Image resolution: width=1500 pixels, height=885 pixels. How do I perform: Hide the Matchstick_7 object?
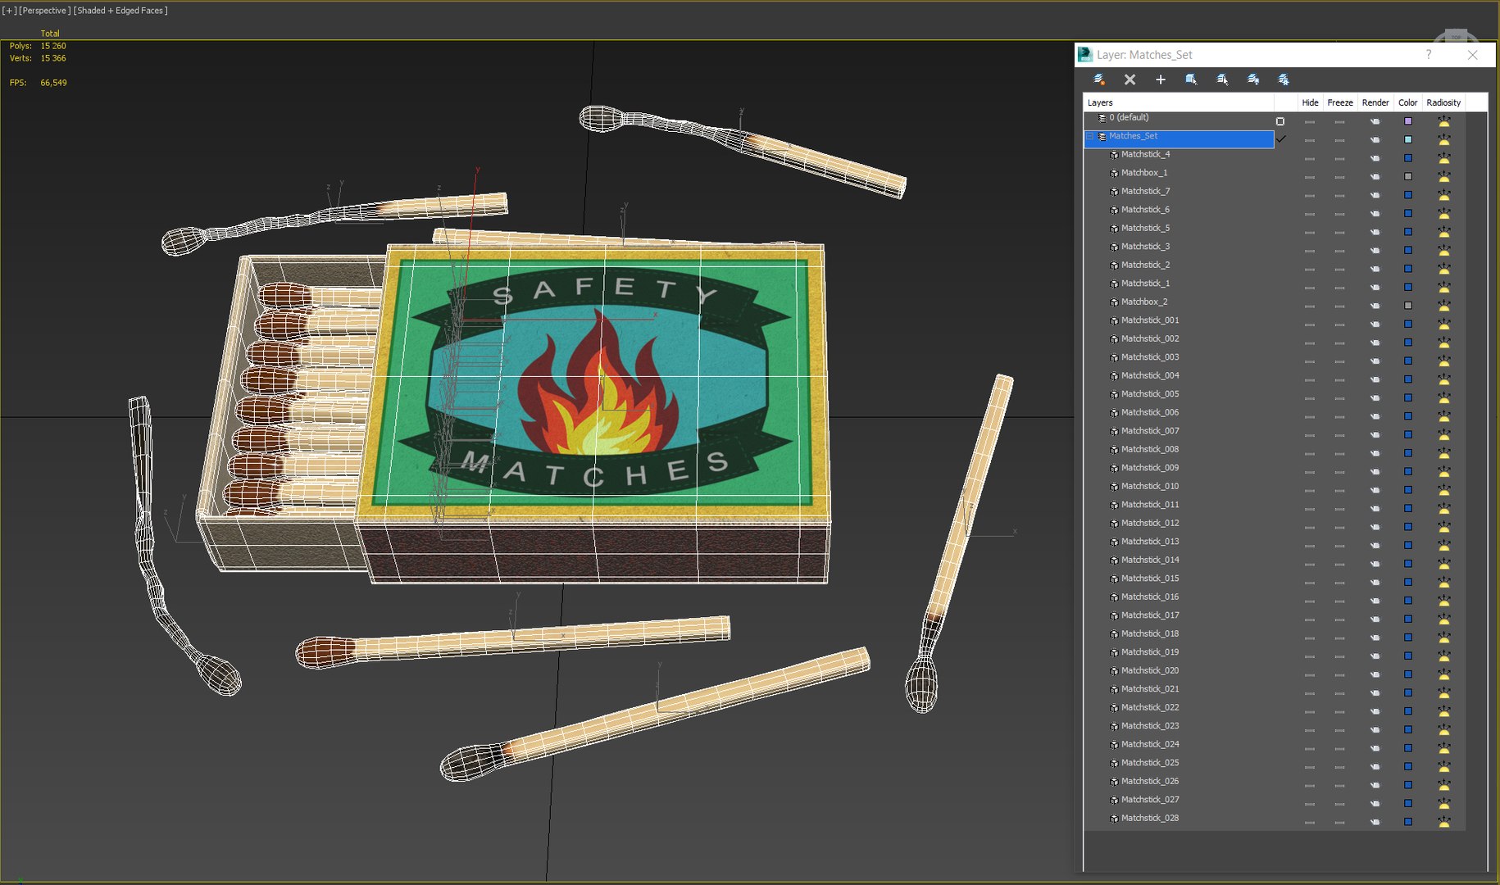pyautogui.click(x=1310, y=195)
